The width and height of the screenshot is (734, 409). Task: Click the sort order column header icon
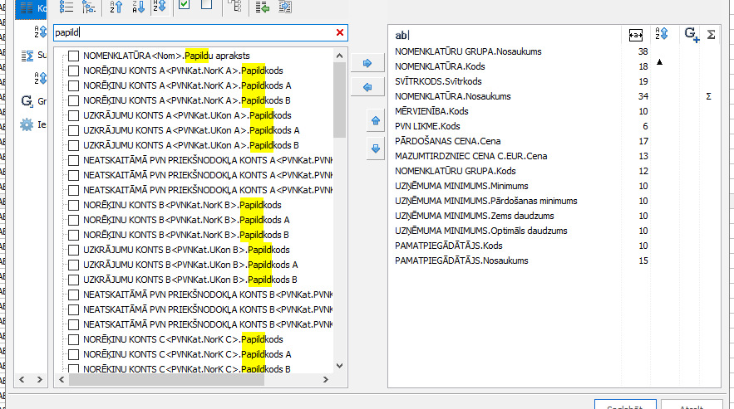point(662,34)
